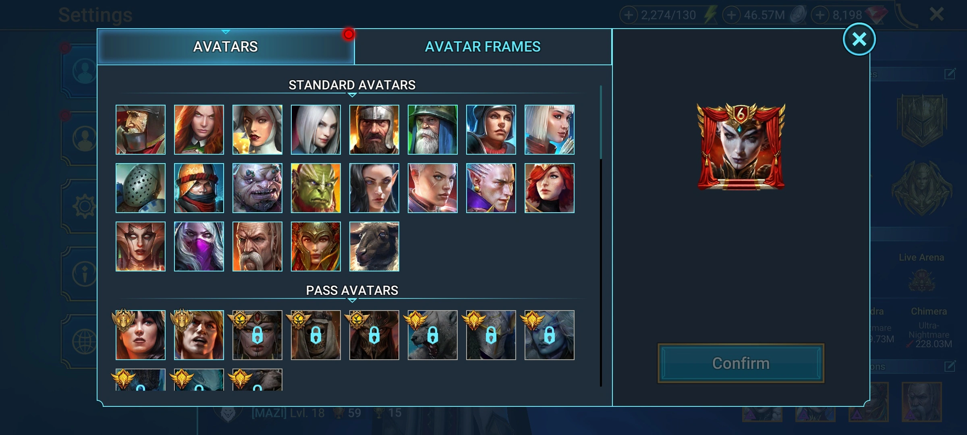
Task: Expand the Standard Avatars section arrow
Action: click(352, 95)
